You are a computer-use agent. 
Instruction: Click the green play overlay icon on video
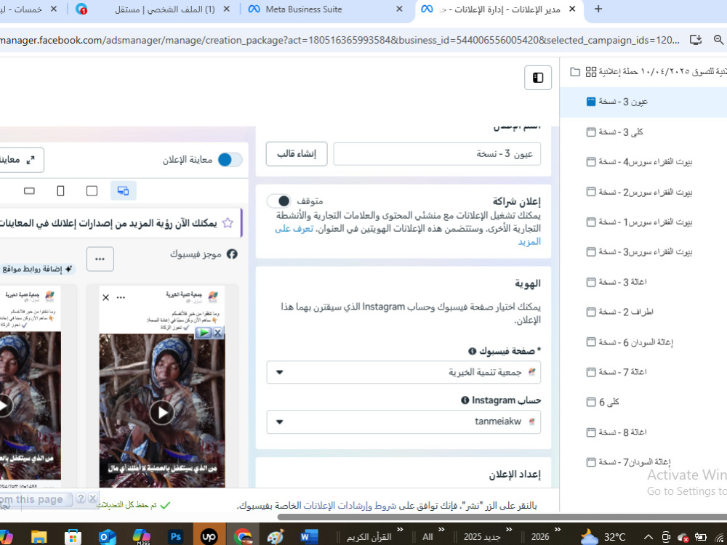pyautogui.click(x=204, y=332)
